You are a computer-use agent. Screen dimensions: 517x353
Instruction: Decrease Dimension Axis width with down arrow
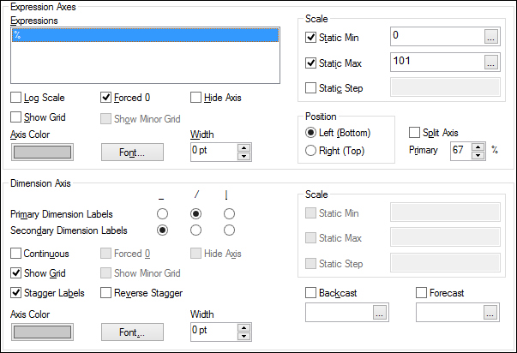click(x=243, y=336)
